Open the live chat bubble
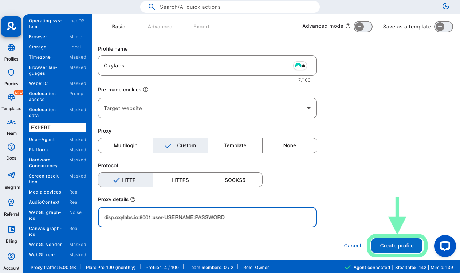Image resolution: width=460 pixels, height=273 pixels. (x=445, y=246)
